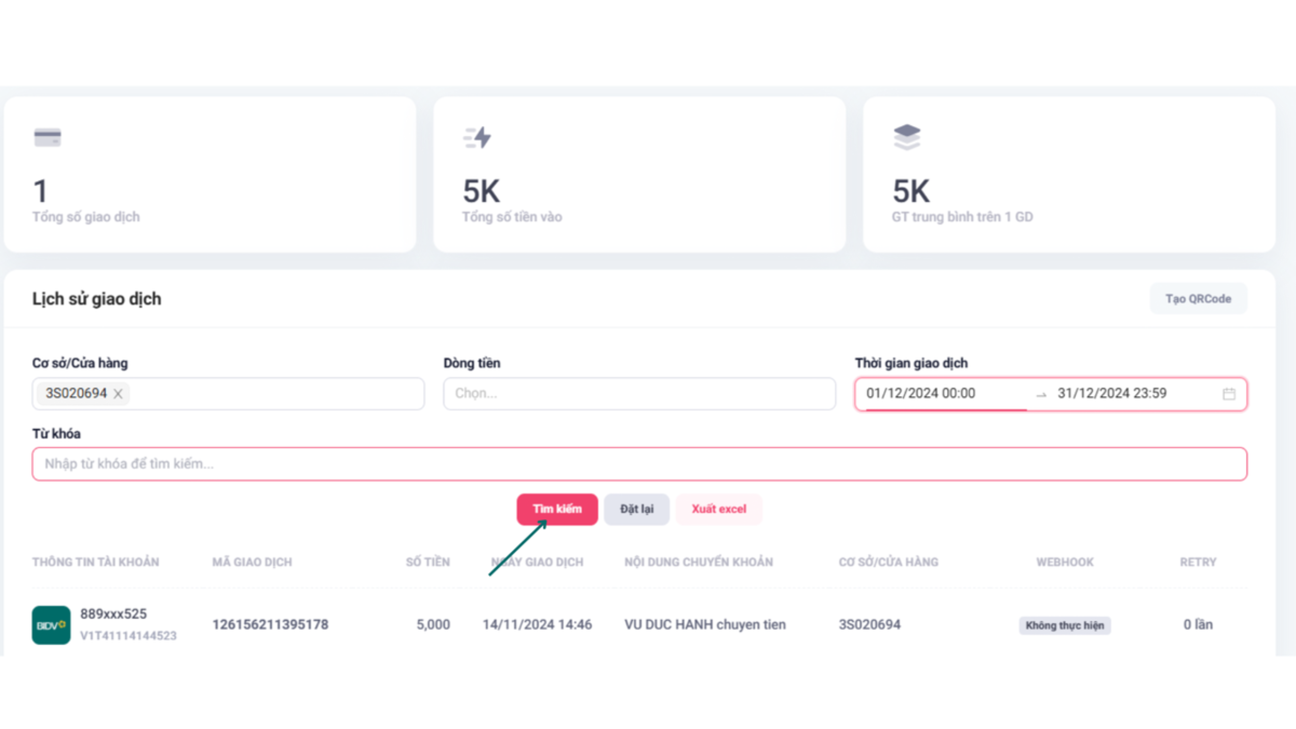
Task: Click the BIDV bank logo
Action: pyautogui.click(x=51, y=625)
